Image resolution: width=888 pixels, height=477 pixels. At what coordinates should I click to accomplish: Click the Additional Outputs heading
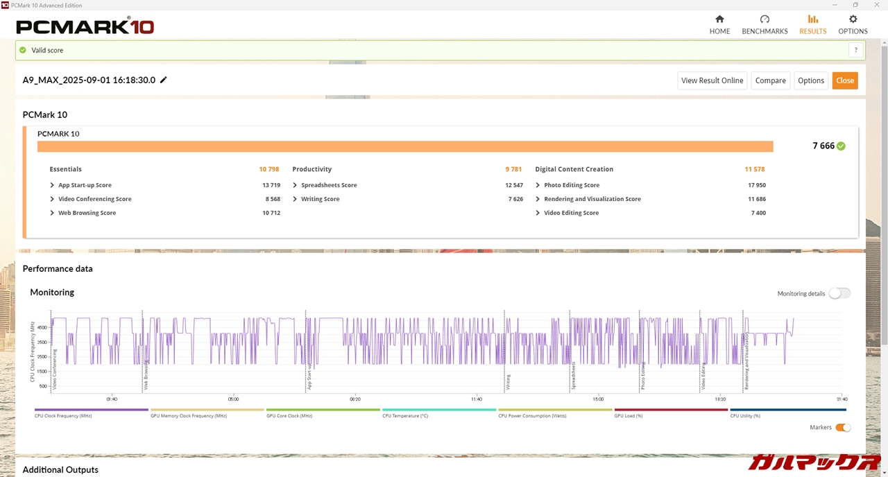(60, 469)
